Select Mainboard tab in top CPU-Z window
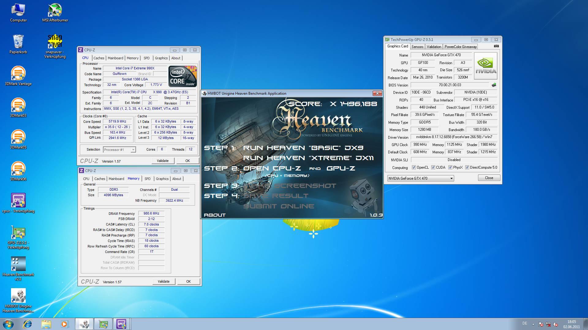This screenshot has width=588, height=330. pyautogui.click(x=115, y=58)
